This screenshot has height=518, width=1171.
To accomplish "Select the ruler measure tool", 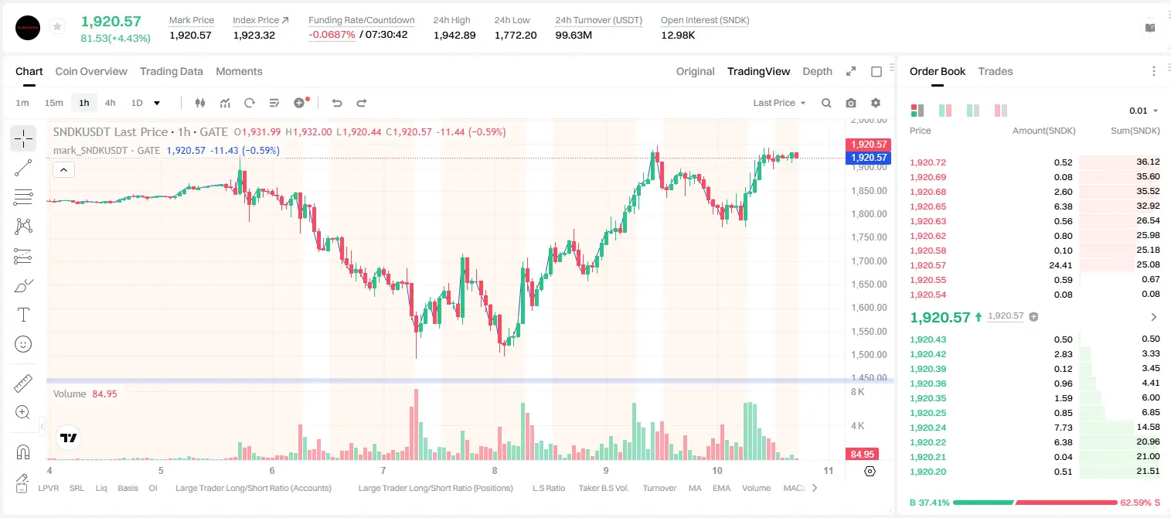I will tap(23, 383).
